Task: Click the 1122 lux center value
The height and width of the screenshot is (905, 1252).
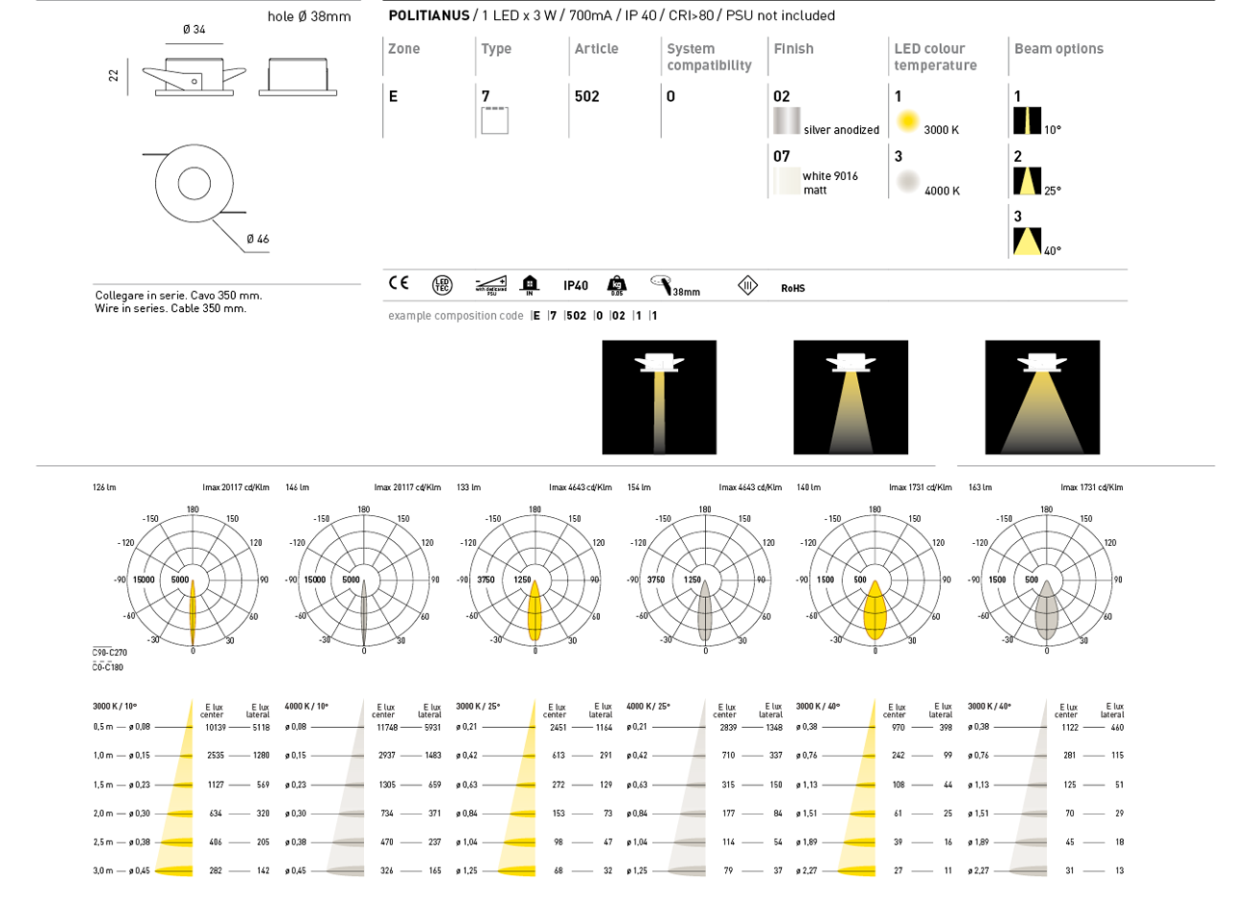Action: [x=1070, y=728]
